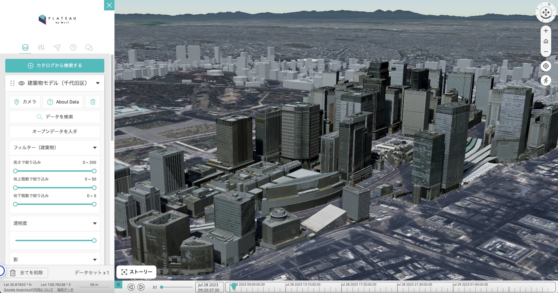
Task: Zoom in using the plus control
Action: 546,30
